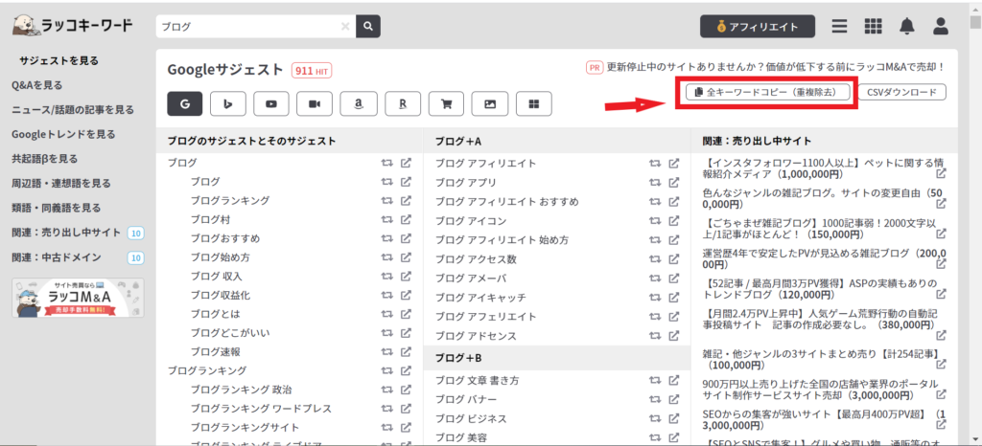Open the apps grid icon in header
This screenshot has height=446, width=982.
[873, 26]
